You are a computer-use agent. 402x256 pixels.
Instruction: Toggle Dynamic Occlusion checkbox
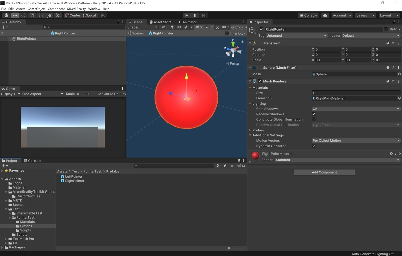pyautogui.click(x=314, y=146)
